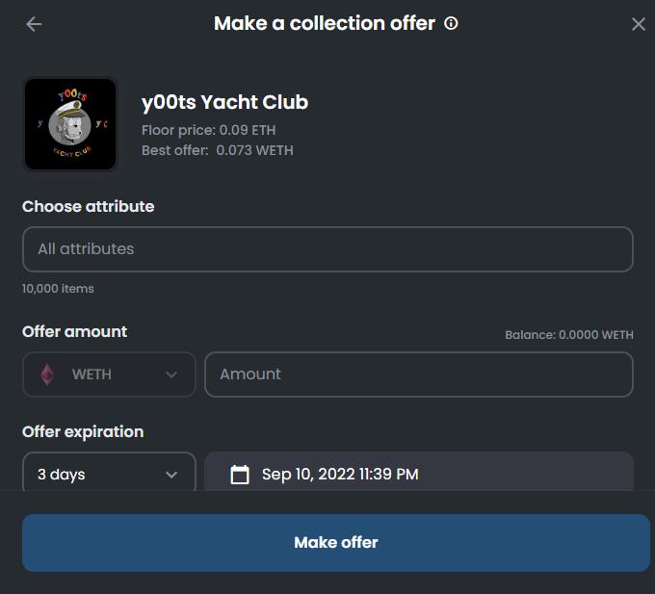
Task: Open the WETH currency dropdown
Action: pos(109,374)
